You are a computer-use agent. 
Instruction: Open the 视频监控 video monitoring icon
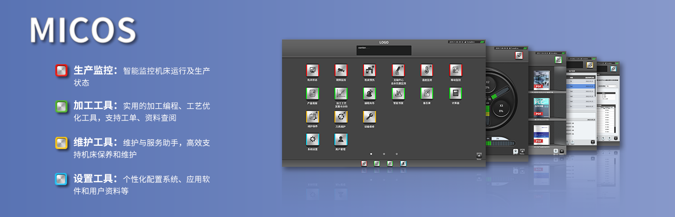[x=341, y=70]
